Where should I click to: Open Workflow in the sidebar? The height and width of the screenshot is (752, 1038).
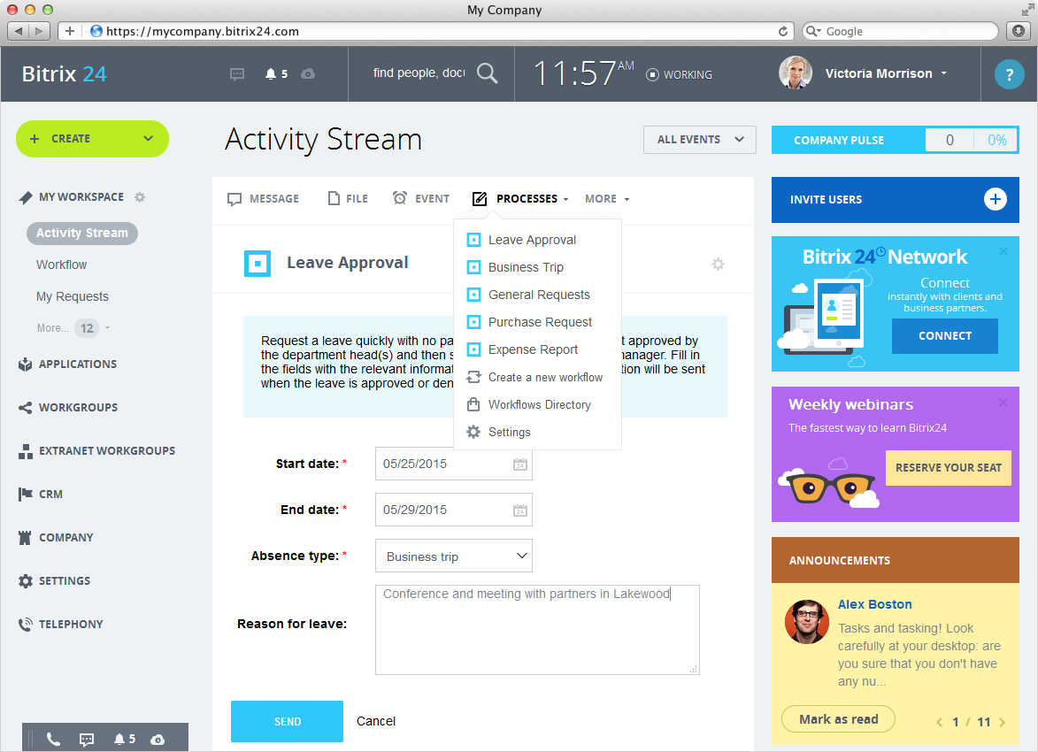click(x=62, y=265)
